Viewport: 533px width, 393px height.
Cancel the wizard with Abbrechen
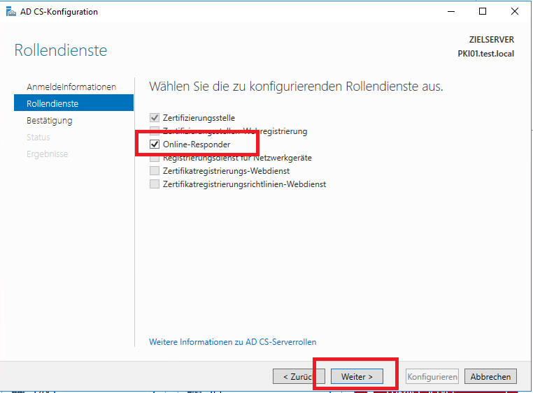[490, 377]
